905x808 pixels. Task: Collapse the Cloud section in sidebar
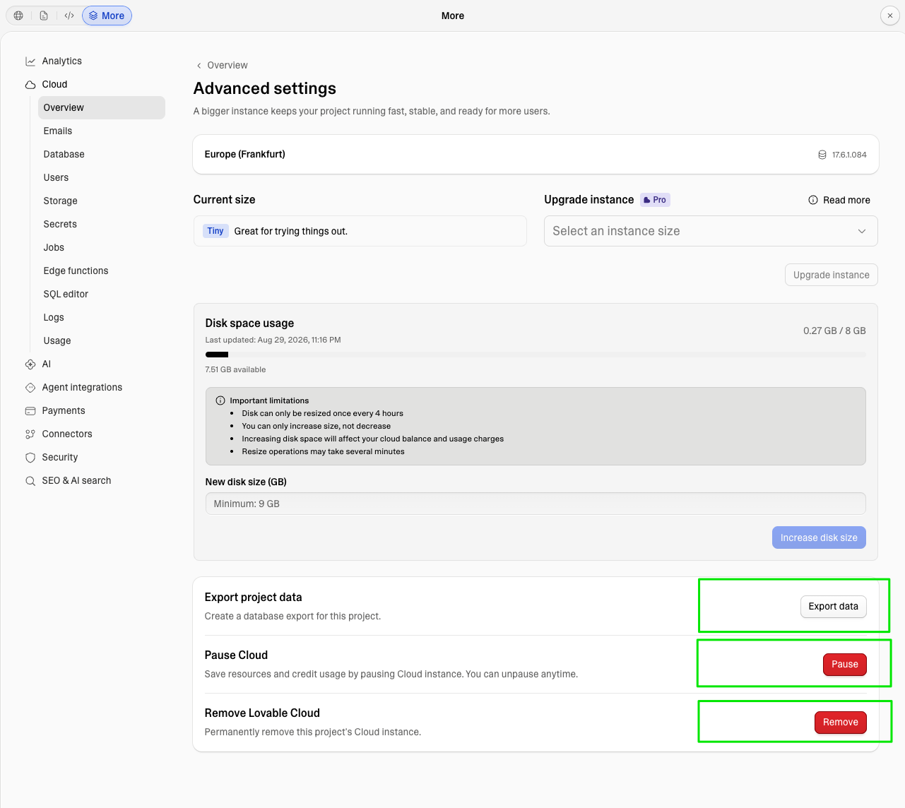coord(54,84)
